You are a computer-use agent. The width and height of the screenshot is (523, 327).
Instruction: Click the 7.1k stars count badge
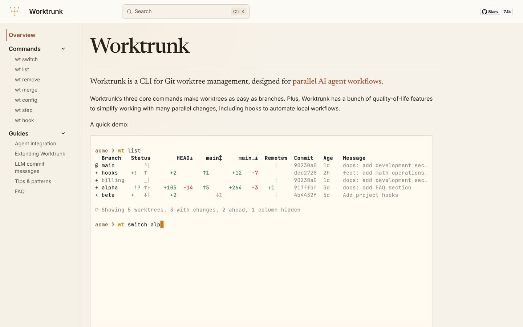pos(507,12)
